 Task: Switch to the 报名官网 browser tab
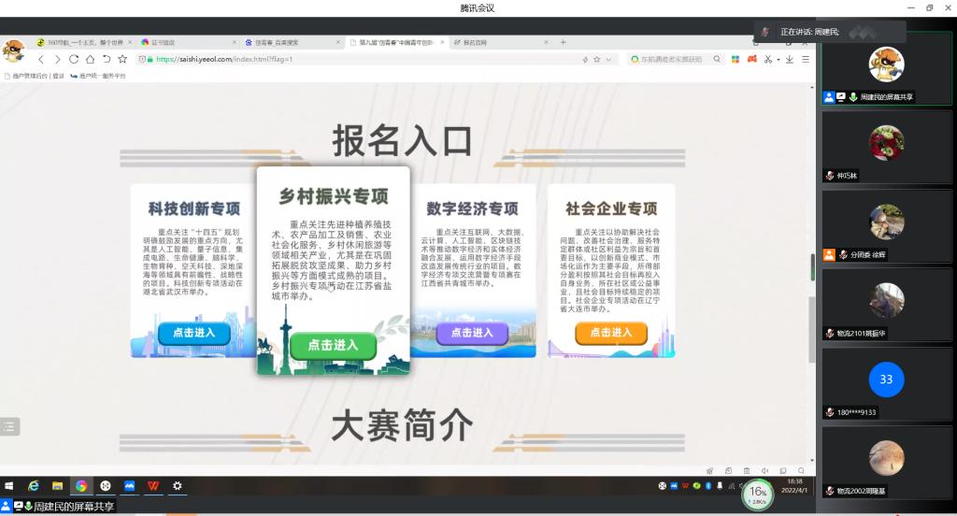(501, 42)
